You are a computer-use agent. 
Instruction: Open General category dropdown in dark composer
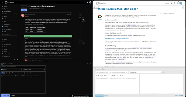click(x=12, y=70)
